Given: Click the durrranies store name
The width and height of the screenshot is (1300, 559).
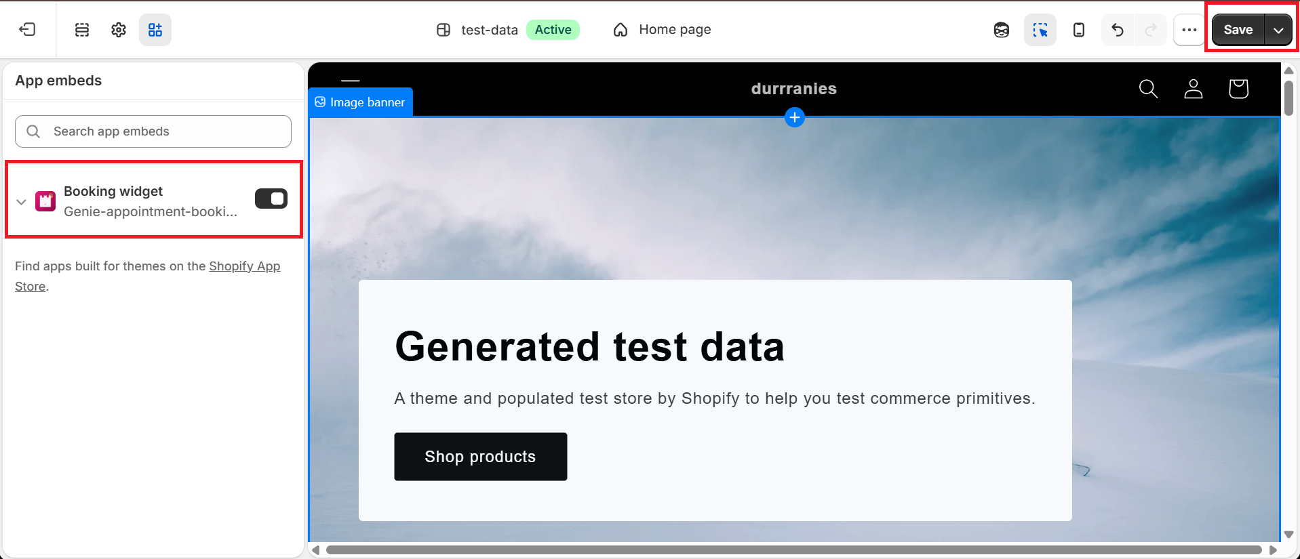Looking at the screenshot, I should (x=794, y=89).
